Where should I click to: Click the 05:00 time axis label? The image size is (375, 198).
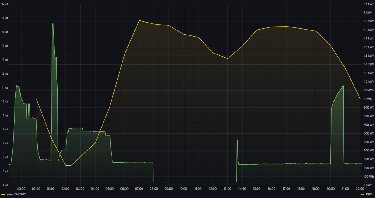pos(110,189)
